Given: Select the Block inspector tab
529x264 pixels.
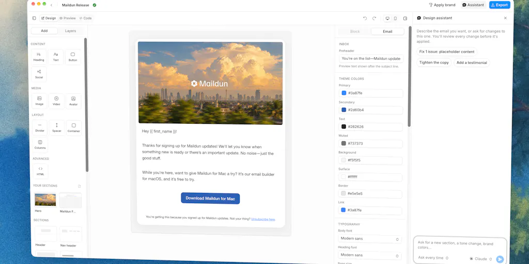Looking at the screenshot, I should pos(355,31).
